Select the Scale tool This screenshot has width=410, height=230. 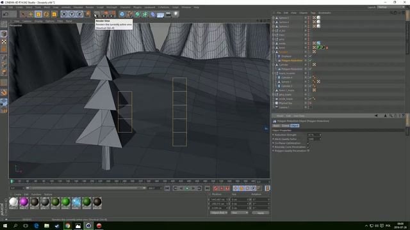[x=38, y=14]
